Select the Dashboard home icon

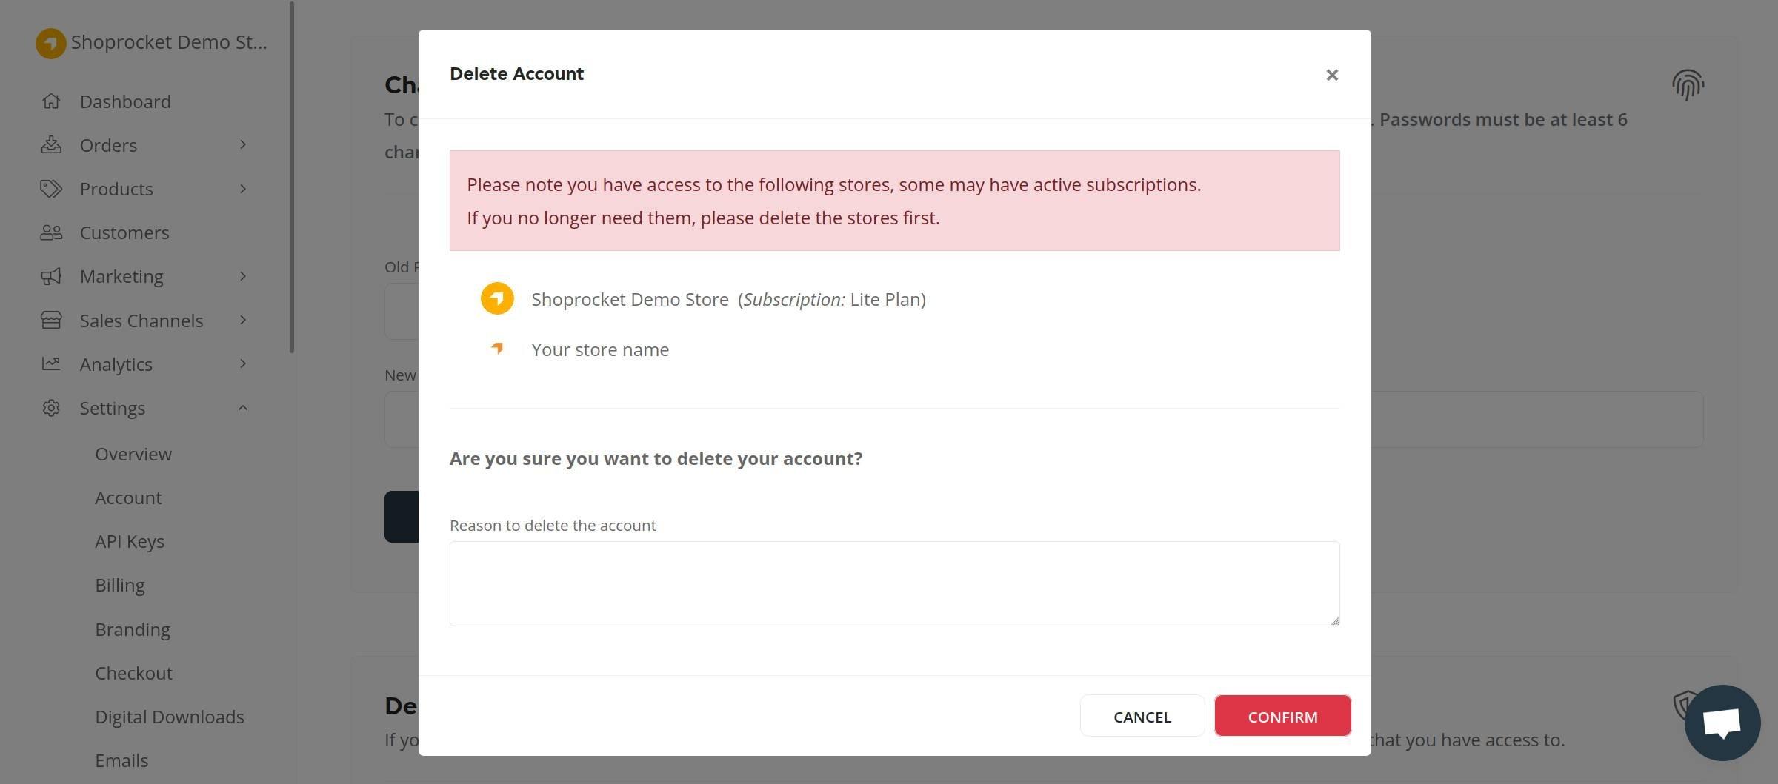point(50,101)
